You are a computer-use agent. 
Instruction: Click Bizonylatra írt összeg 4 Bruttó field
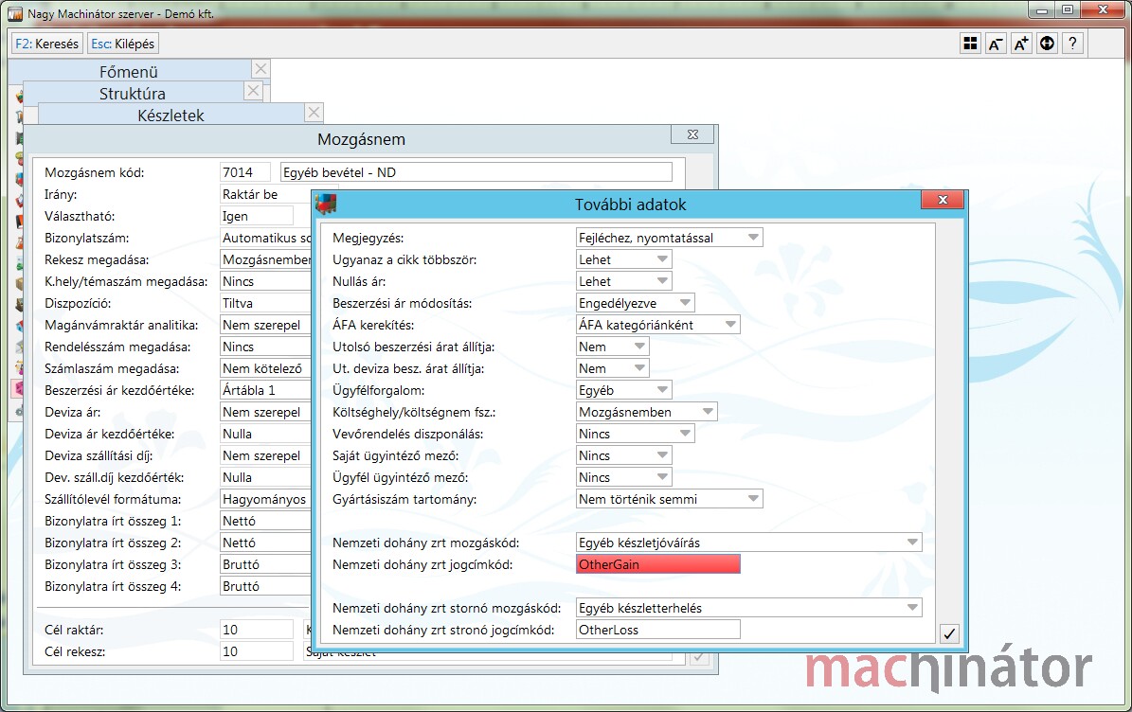tap(265, 586)
